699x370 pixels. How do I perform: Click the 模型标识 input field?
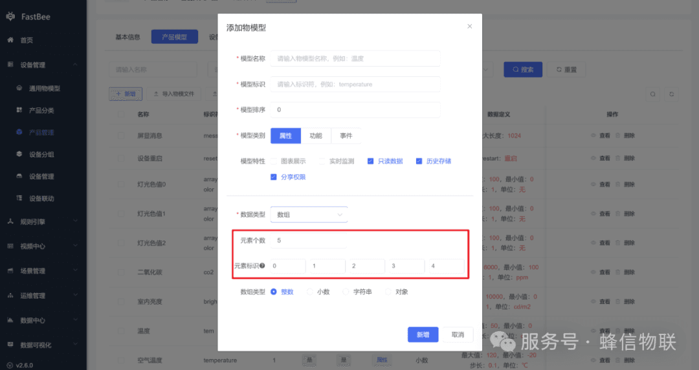pyautogui.click(x=355, y=84)
